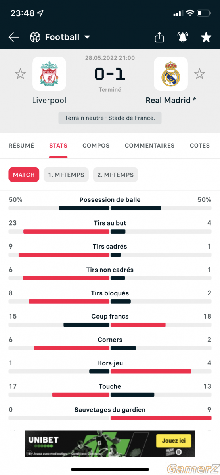This screenshot has height=475, width=220.
Task: Open the COMMENTAIRES tab
Action: (x=149, y=146)
